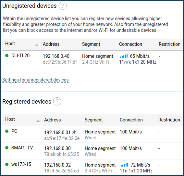Image resolution: width=184 pixels, height=176 pixels.
Task: Select the ws173-15 host name
Action: (21, 164)
